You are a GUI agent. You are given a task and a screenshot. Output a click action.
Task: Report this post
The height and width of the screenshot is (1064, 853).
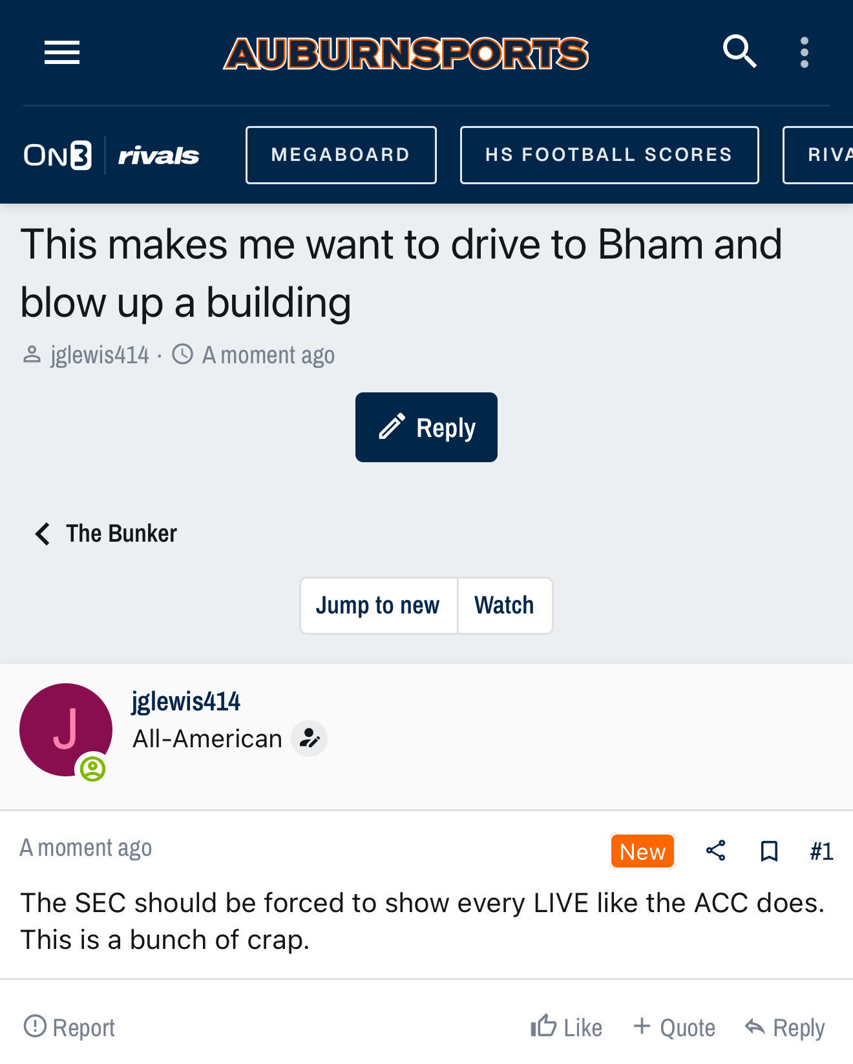pos(69,1027)
